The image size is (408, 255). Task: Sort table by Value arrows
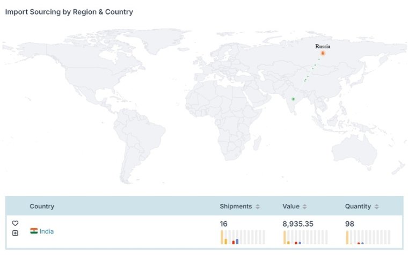coord(305,207)
